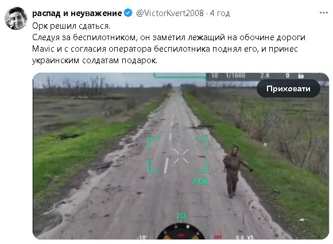This screenshot has height=244, width=333.
Task: Click the 251 heading number above the compass
Action: point(181,216)
